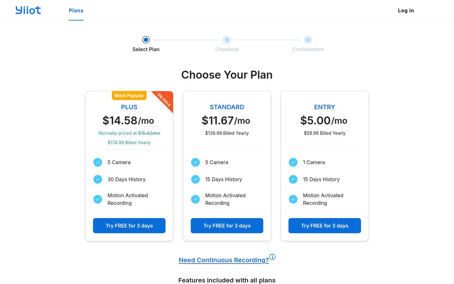
Task: Open the info icon beside Continuous Recording
Action: (x=272, y=257)
